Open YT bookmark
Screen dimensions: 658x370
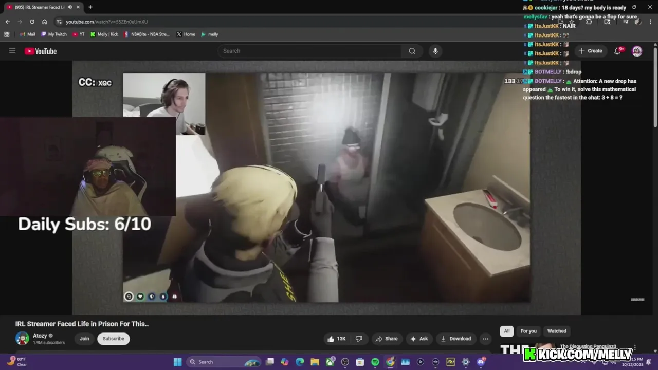79,34
